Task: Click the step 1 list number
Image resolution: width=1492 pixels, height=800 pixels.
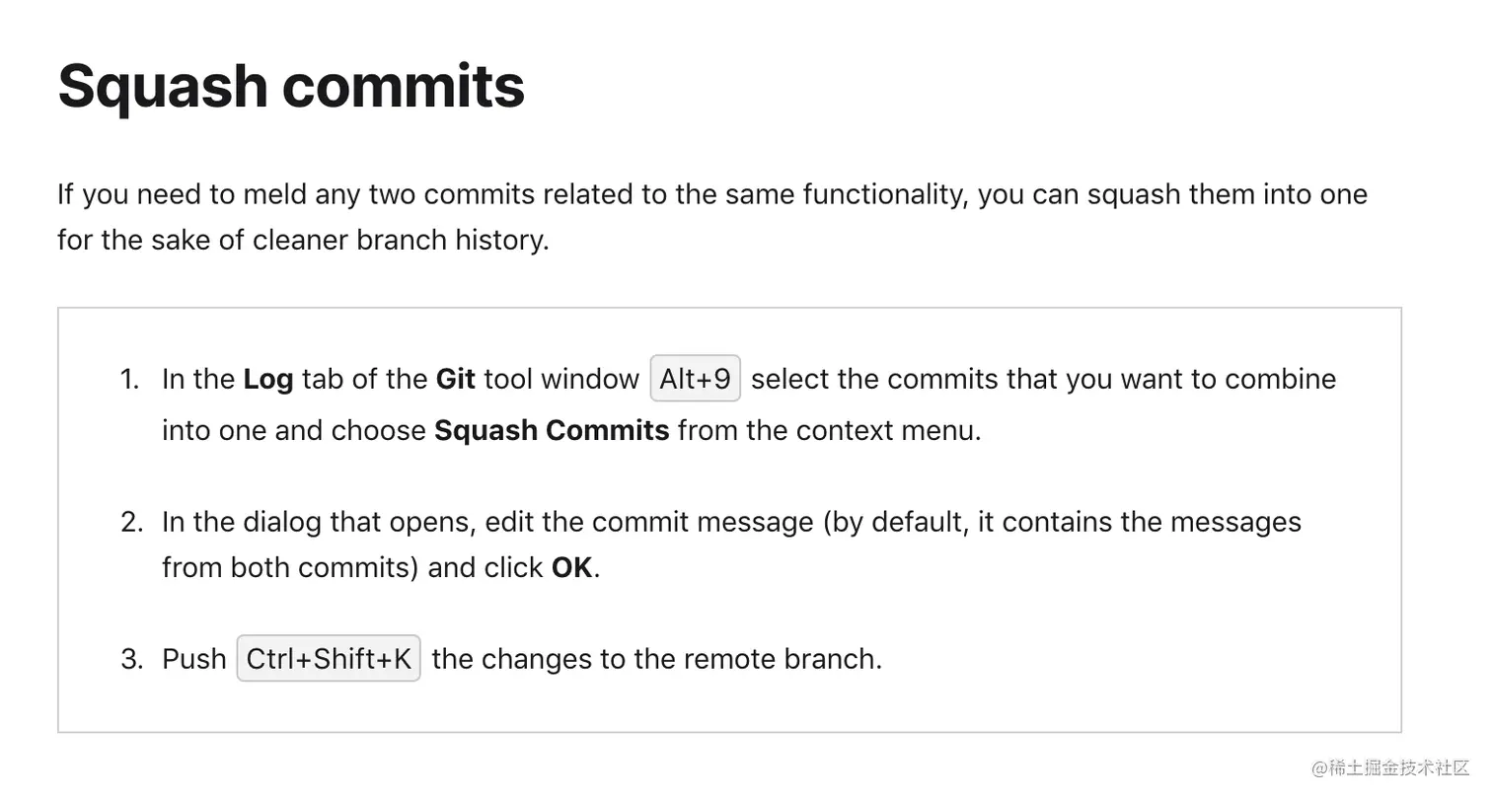Action: pos(130,380)
